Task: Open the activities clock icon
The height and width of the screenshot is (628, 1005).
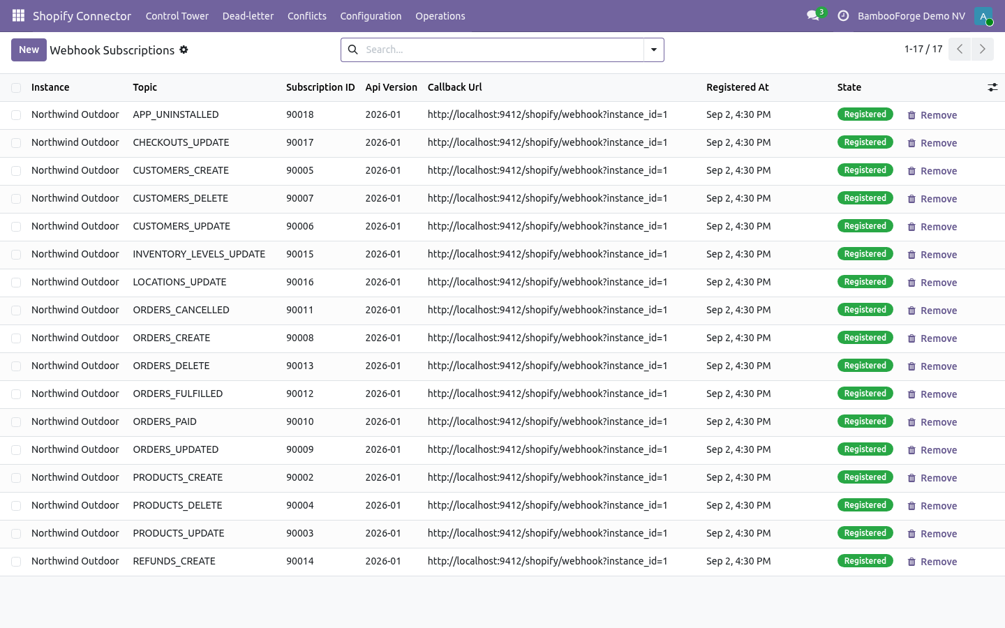Action: point(843,15)
